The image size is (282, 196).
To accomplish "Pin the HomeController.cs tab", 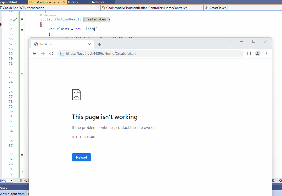I will [x=59, y=2].
